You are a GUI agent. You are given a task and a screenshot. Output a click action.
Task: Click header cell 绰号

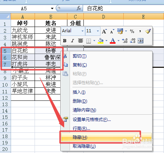coord(23,23)
